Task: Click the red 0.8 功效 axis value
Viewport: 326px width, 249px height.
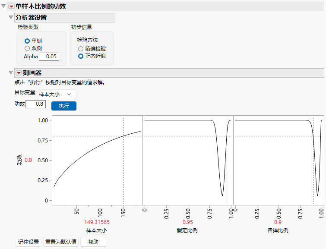Action: pyautogui.click(x=28, y=160)
